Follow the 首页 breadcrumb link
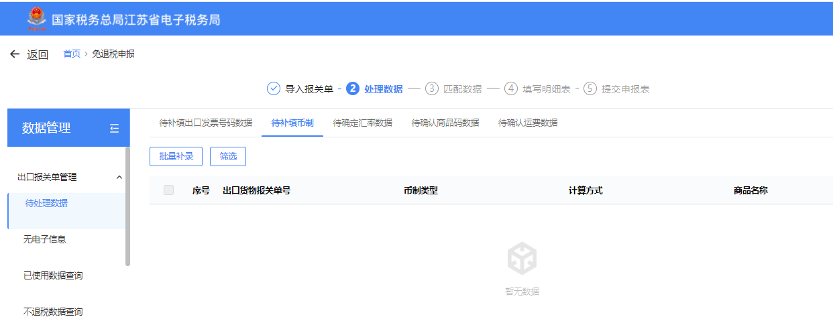Viewport: 833px width, 319px height. coord(72,54)
